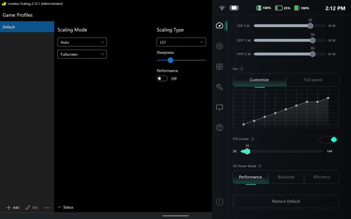
Task: Click the Fan help question mark icon
Action: click(241, 69)
